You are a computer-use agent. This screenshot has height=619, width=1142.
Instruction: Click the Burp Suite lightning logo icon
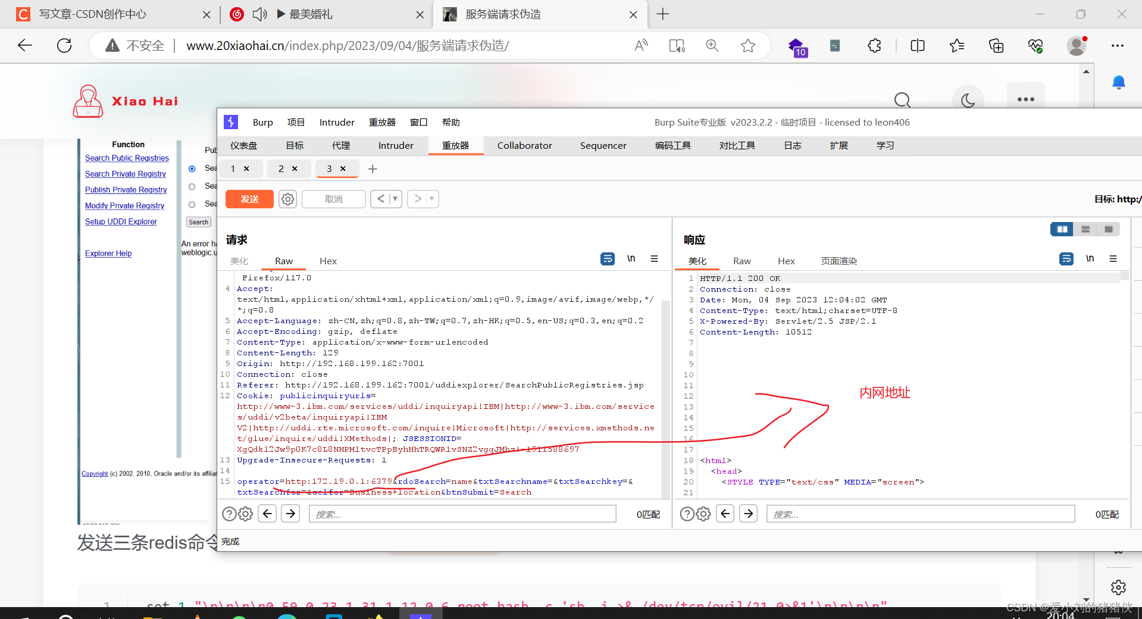click(231, 122)
